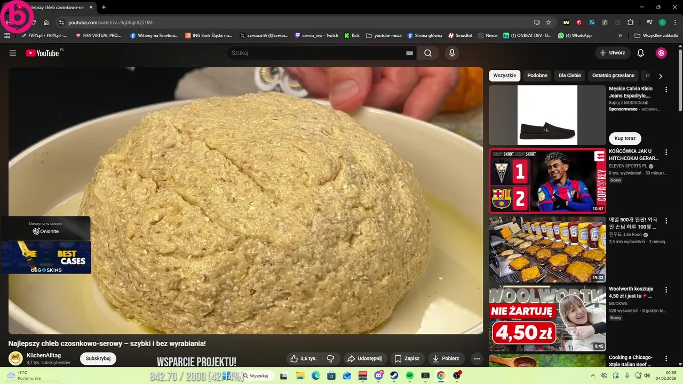This screenshot has height=384, width=683.
Task: Open more video actions (three dots)
Action: [477, 358]
